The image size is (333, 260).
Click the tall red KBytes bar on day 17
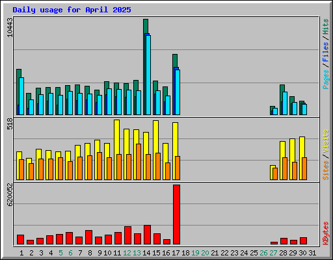176,214
